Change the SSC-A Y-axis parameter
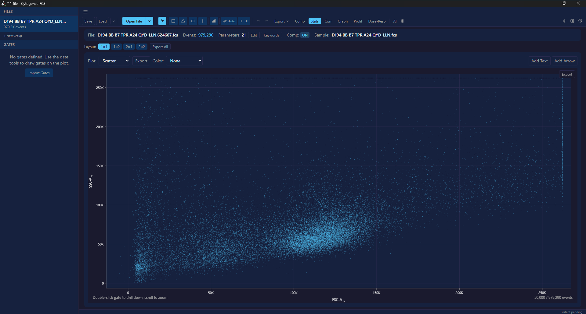This screenshot has height=314, width=586. (x=90, y=181)
